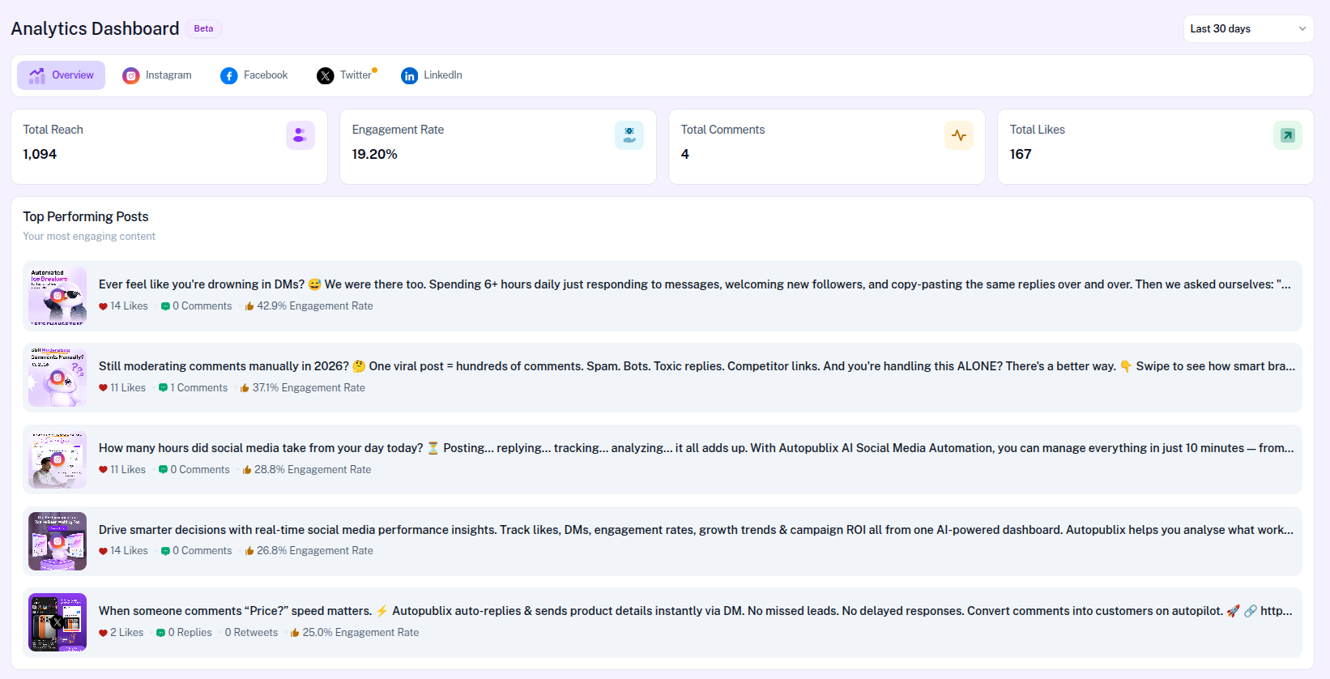1330x679 pixels.
Task: Switch to the Facebook tab
Action: point(254,75)
